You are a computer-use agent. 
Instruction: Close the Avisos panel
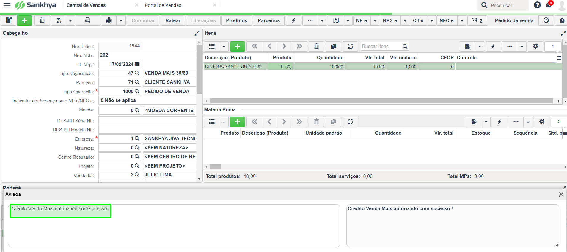click(x=561, y=194)
